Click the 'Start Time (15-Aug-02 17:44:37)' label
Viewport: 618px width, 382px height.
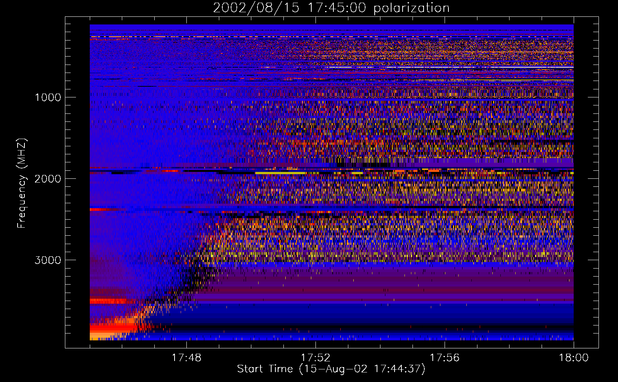[331, 369]
